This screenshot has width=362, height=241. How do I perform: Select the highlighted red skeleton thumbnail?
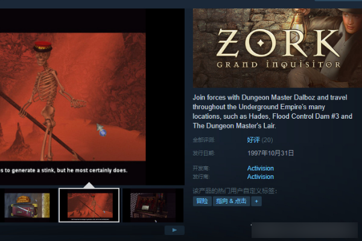pos(89,205)
